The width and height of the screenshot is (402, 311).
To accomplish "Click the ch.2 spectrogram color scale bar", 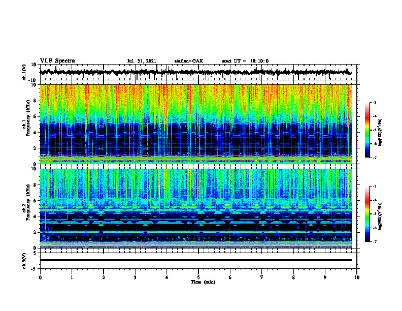I will tap(367, 214).
